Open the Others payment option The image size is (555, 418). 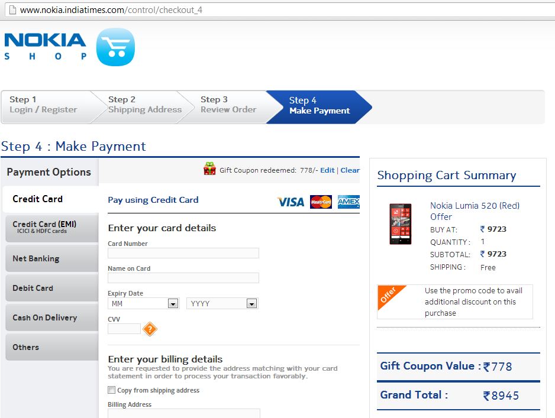point(52,347)
